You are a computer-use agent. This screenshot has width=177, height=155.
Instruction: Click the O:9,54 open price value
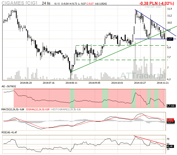pyautogui.click(x=65, y=4)
